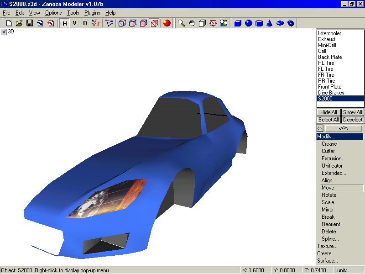
Task: Create a cone primitive from toolbar
Action: click(x=270, y=23)
